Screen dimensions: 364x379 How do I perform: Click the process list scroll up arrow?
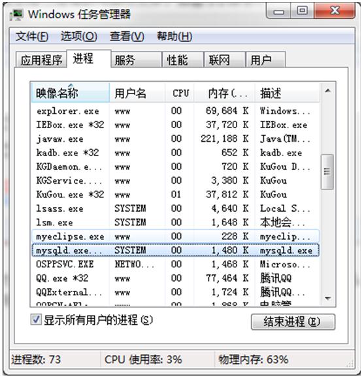(x=328, y=91)
